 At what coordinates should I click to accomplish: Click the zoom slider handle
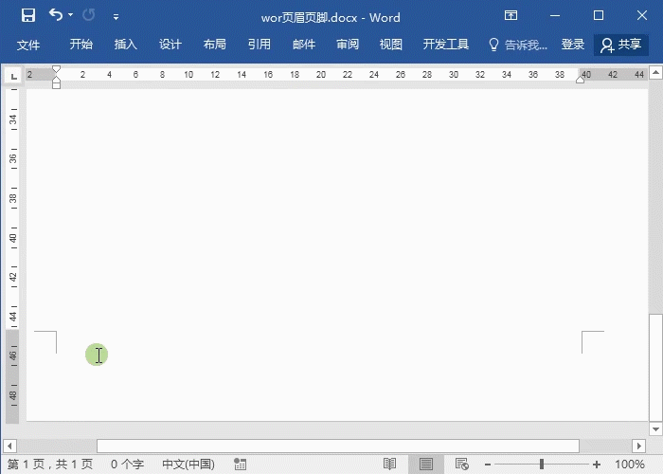pos(542,465)
